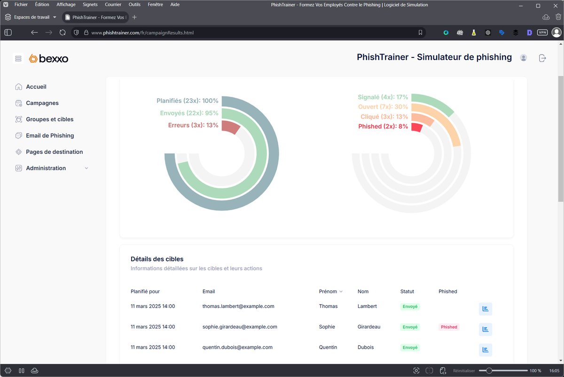Toggle tab tiling icon in status bar
564x377 pixels.
[x=430, y=370]
